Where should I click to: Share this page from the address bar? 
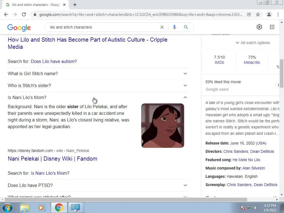[x=249, y=14]
